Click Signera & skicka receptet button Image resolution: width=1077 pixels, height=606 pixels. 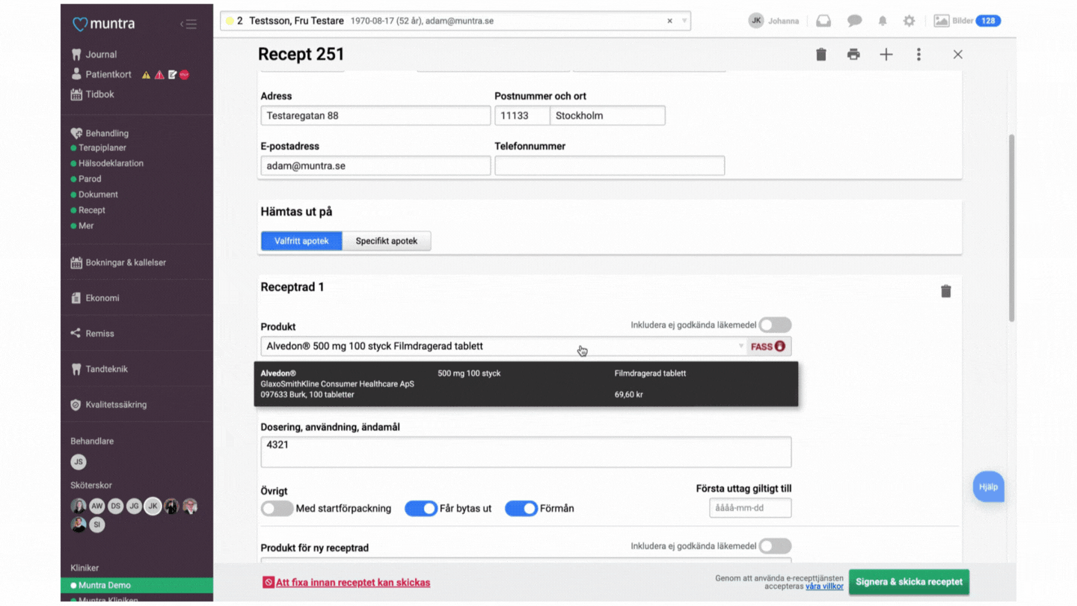pos(909,582)
